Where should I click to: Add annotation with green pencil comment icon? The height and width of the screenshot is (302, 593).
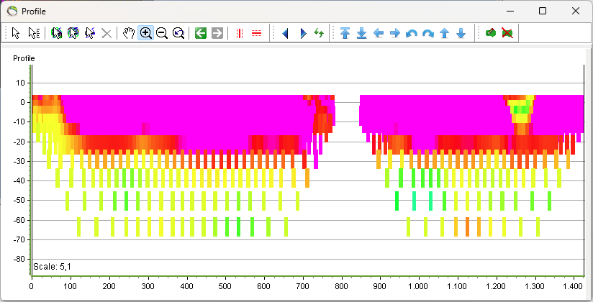coord(491,33)
